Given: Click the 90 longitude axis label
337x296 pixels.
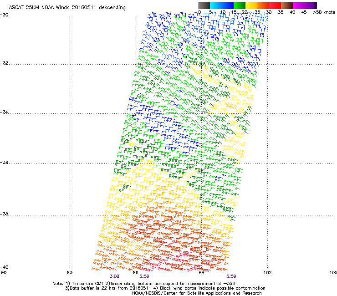Looking at the screenshot, I should 4,273.
